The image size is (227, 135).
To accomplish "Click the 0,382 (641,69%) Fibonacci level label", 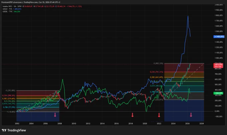I will pos(157,77).
